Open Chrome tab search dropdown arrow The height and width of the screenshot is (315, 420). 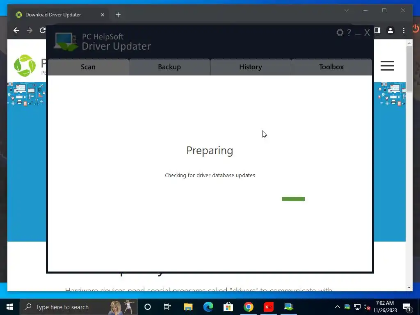tap(346, 10)
